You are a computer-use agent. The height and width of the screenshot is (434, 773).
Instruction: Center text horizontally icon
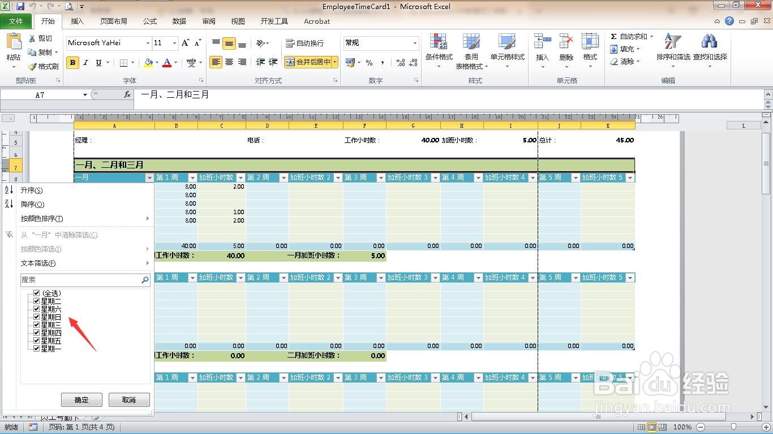click(229, 62)
